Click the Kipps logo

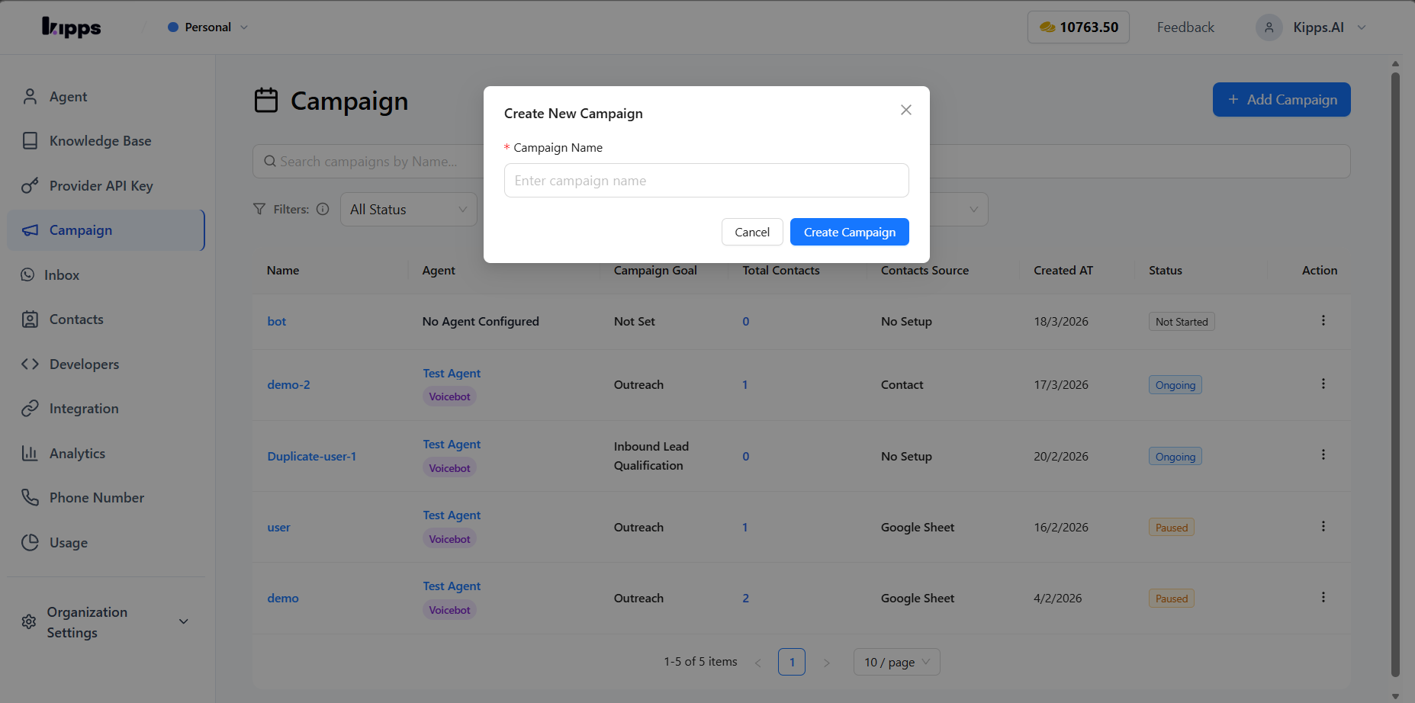tap(71, 27)
